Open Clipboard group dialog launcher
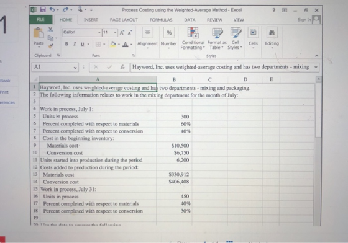Image resolution: width=348 pixels, height=243 pixels. (58, 55)
